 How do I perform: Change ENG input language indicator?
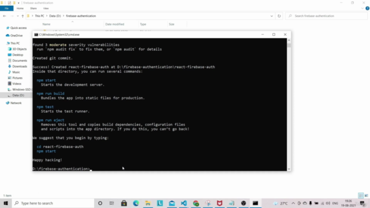(x=335, y=203)
